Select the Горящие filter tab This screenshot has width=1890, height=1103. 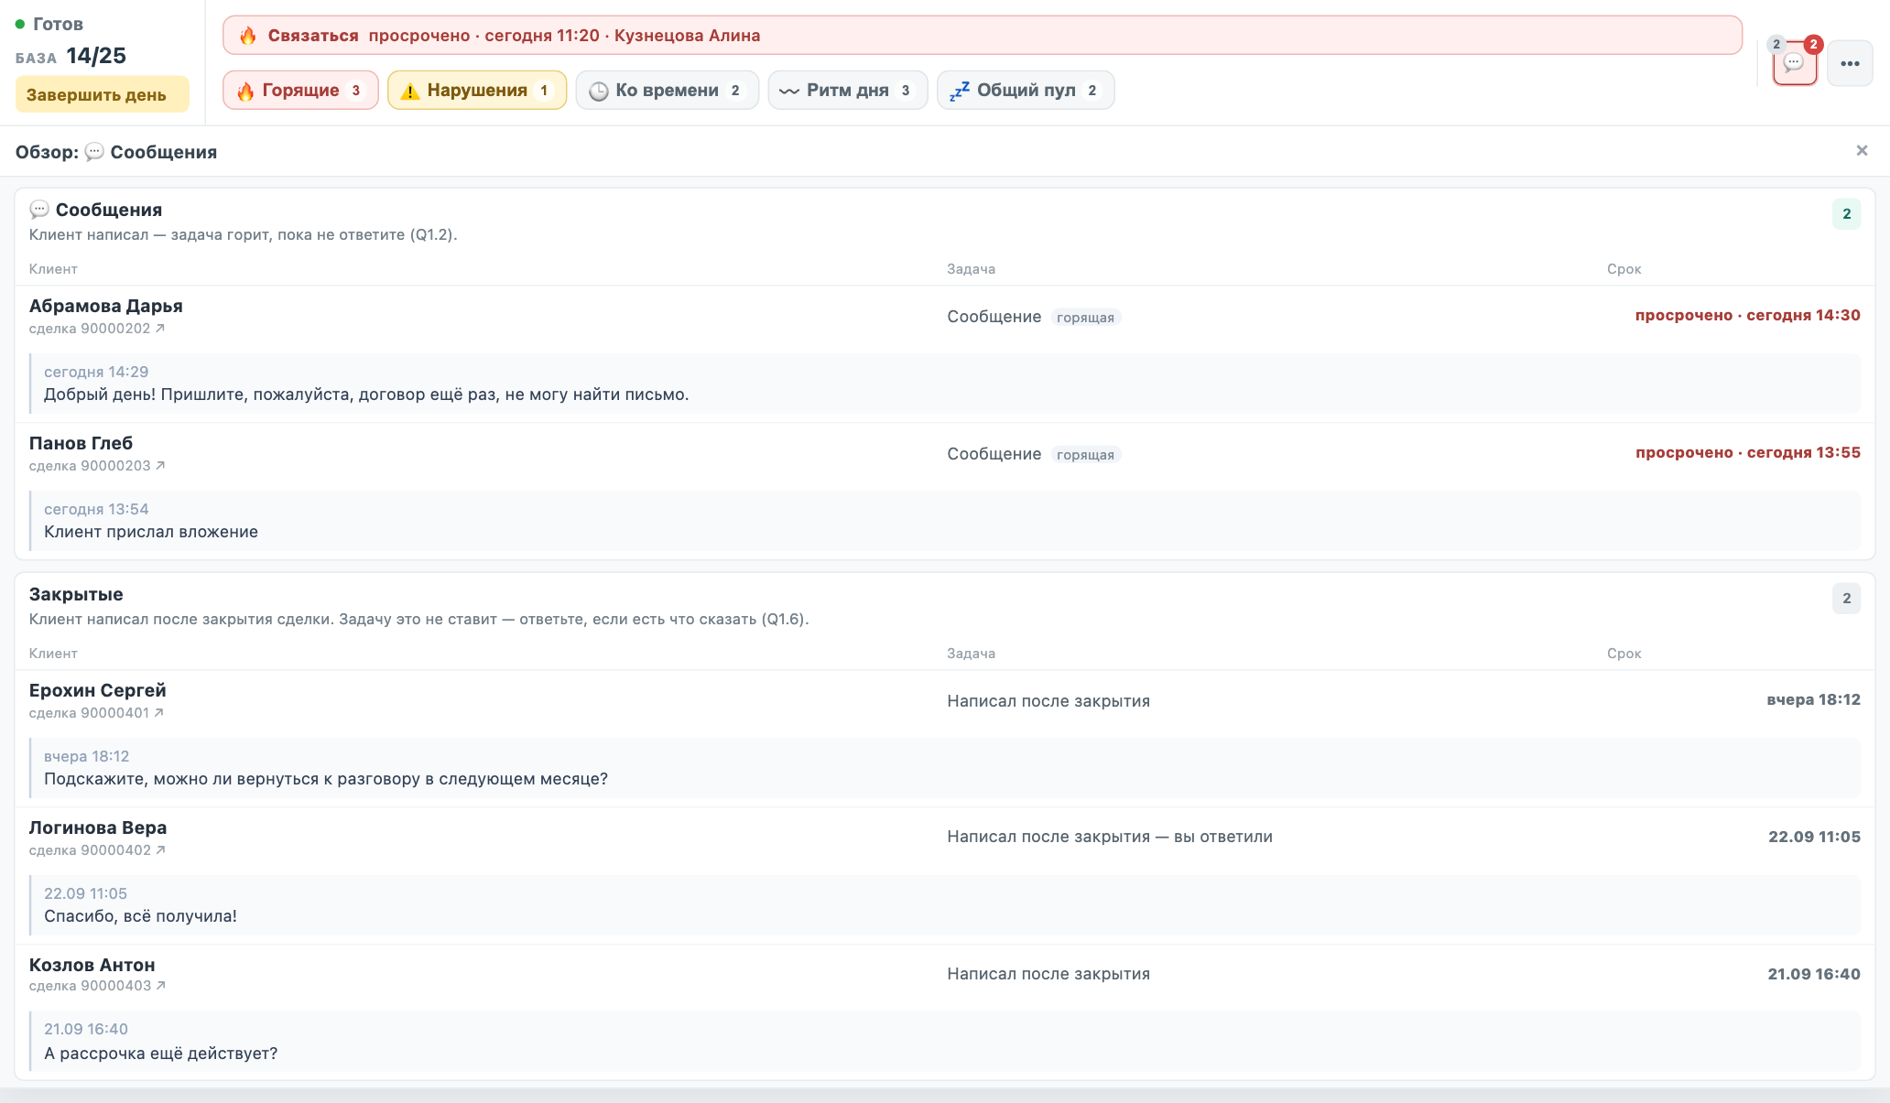pos(300,90)
